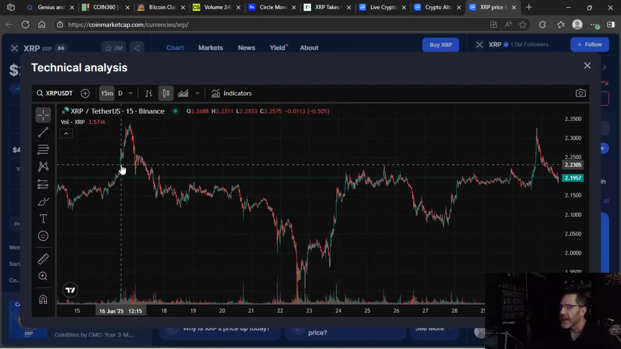Switch to candlestick chart style

click(x=166, y=93)
